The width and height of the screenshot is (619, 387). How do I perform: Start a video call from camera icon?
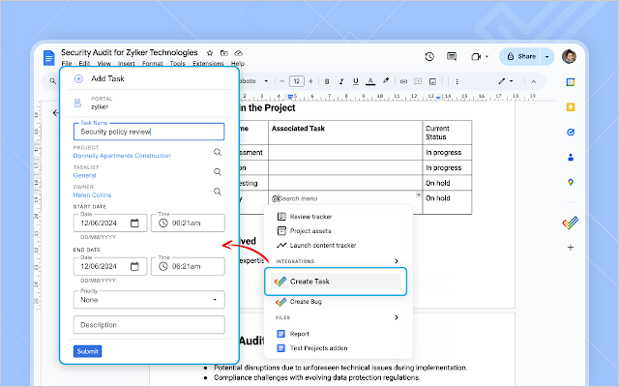tap(476, 57)
